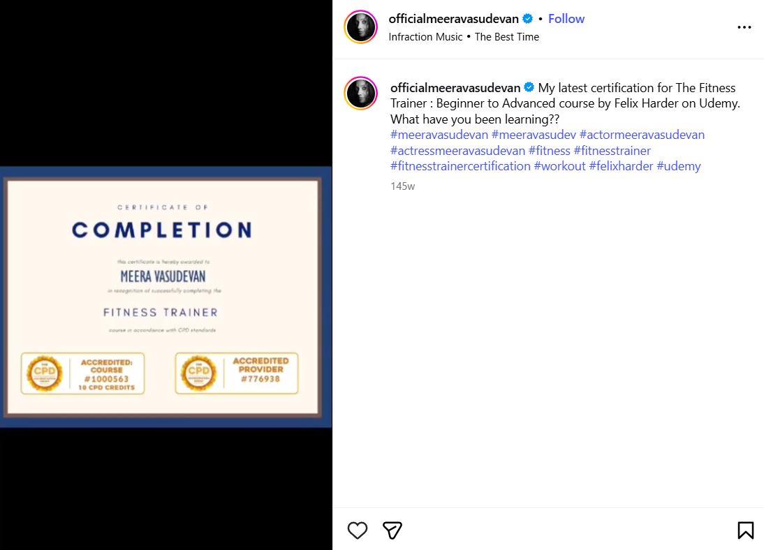Click the blue checkmark in the caption line

pos(529,87)
